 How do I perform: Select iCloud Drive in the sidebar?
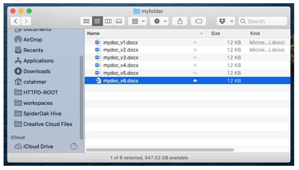click(x=38, y=147)
